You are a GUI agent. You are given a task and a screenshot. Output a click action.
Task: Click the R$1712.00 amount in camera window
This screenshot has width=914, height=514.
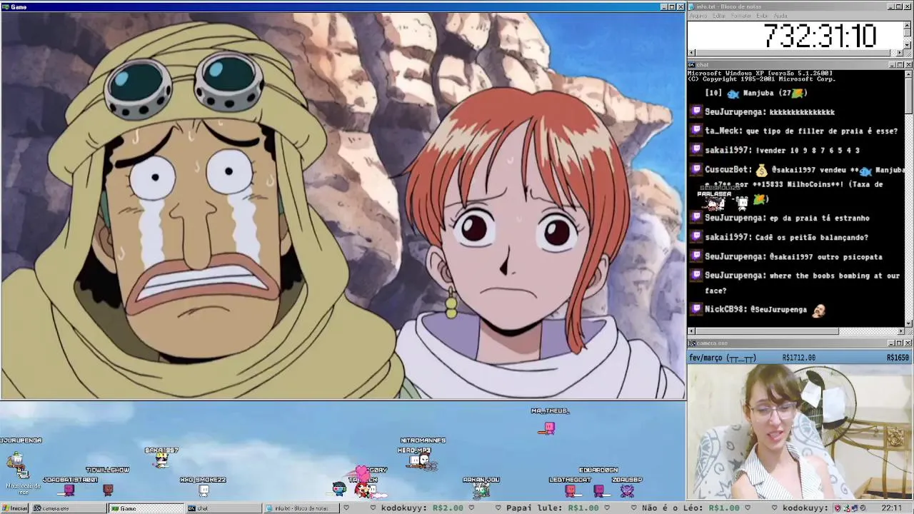coord(798,358)
